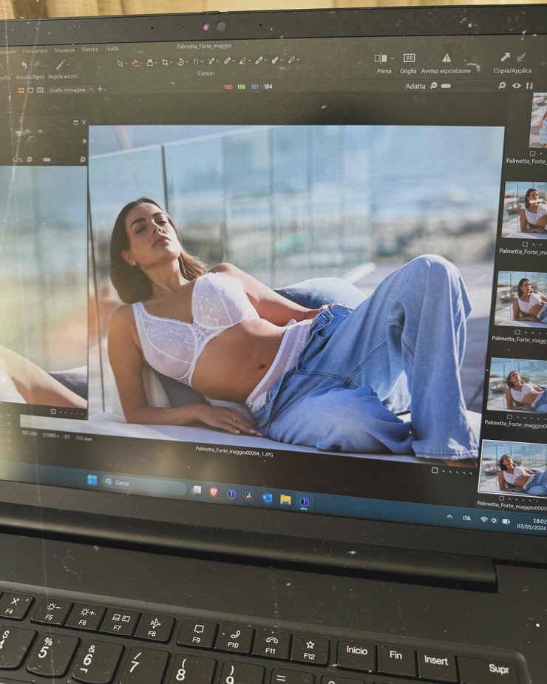Viewport: 547px width, 684px height.
Task: Click the ITA language indicator
Action: 466,518
